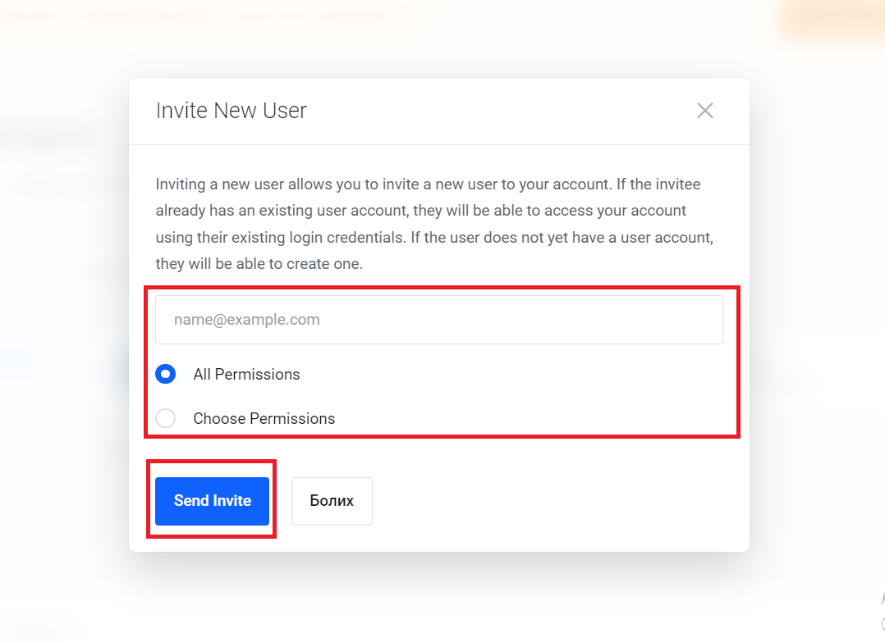Click the invitation description paragraph

point(434,224)
